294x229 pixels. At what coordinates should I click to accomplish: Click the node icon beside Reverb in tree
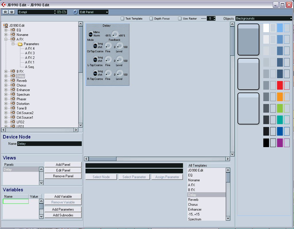coord(13,80)
